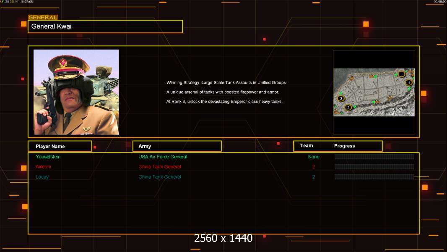Click the clock readout 16:22:08

point(26,2)
